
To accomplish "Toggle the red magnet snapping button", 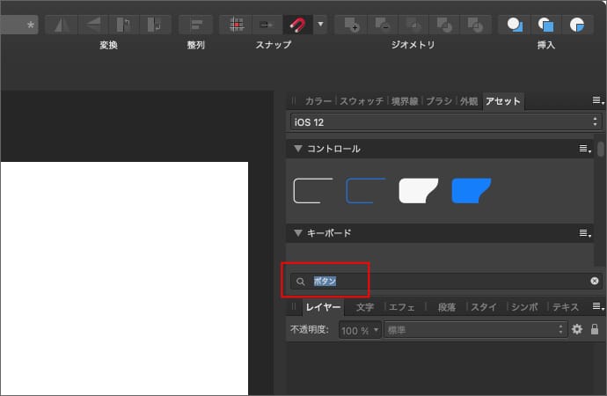I will point(296,24).
